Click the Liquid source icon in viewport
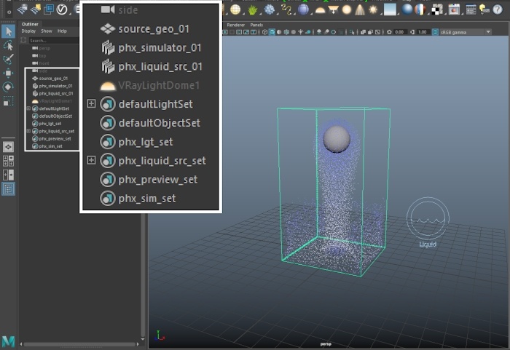Image resolution: width=510 pixels, height=350 pixels. [x=428, y=222]
